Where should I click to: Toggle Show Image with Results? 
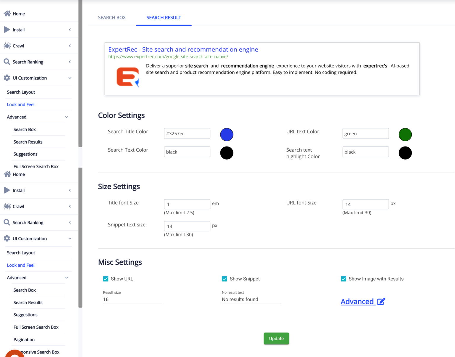coord(344,279)
